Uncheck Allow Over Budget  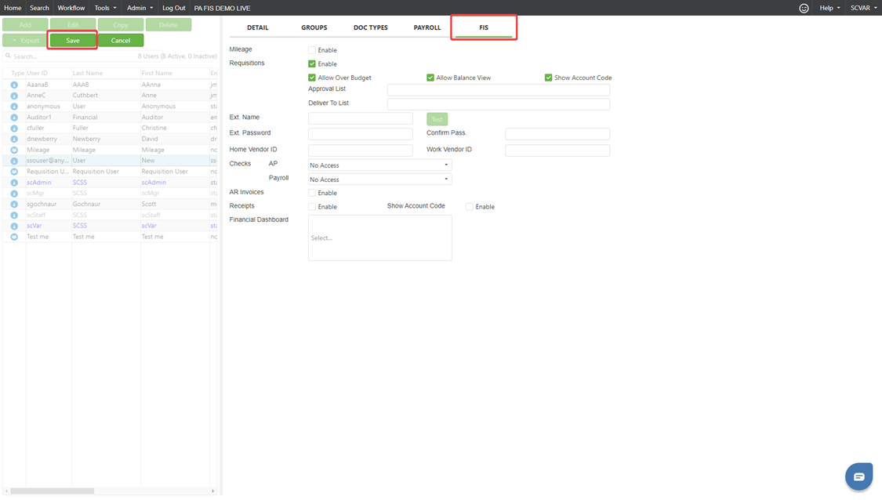[x=312, y=78]
